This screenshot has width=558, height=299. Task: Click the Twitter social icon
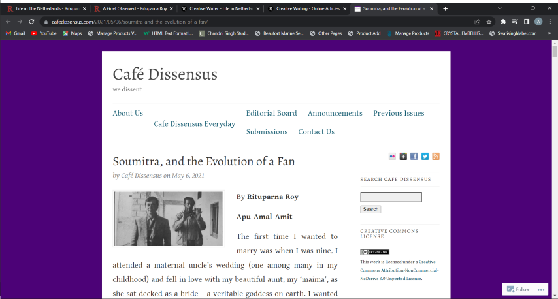pyautogui.click(x=425, y=157)
